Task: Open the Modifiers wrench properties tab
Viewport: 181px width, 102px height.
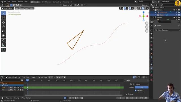Action: tap(152, 57)
